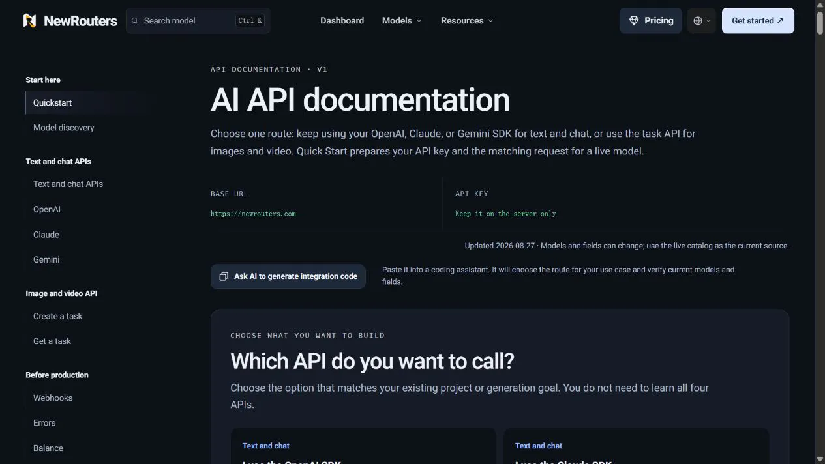Viewport: 825px width, 464px height.
Task: Click the page scrollbar thumb
Action: pyautogui.click(x=820, y=23)
